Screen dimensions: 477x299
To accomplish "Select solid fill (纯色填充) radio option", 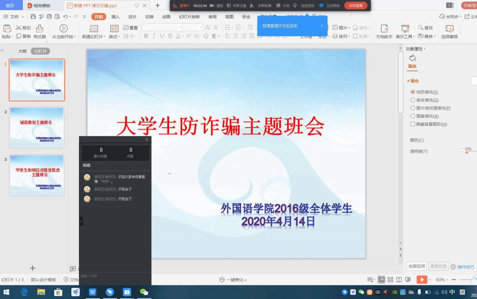I will point(413,92).
